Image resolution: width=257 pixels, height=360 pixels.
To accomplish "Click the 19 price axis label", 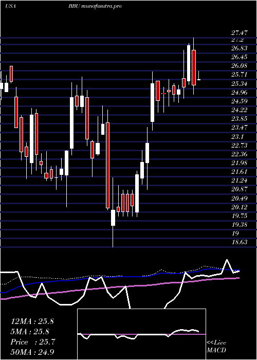I will point(235,233).
